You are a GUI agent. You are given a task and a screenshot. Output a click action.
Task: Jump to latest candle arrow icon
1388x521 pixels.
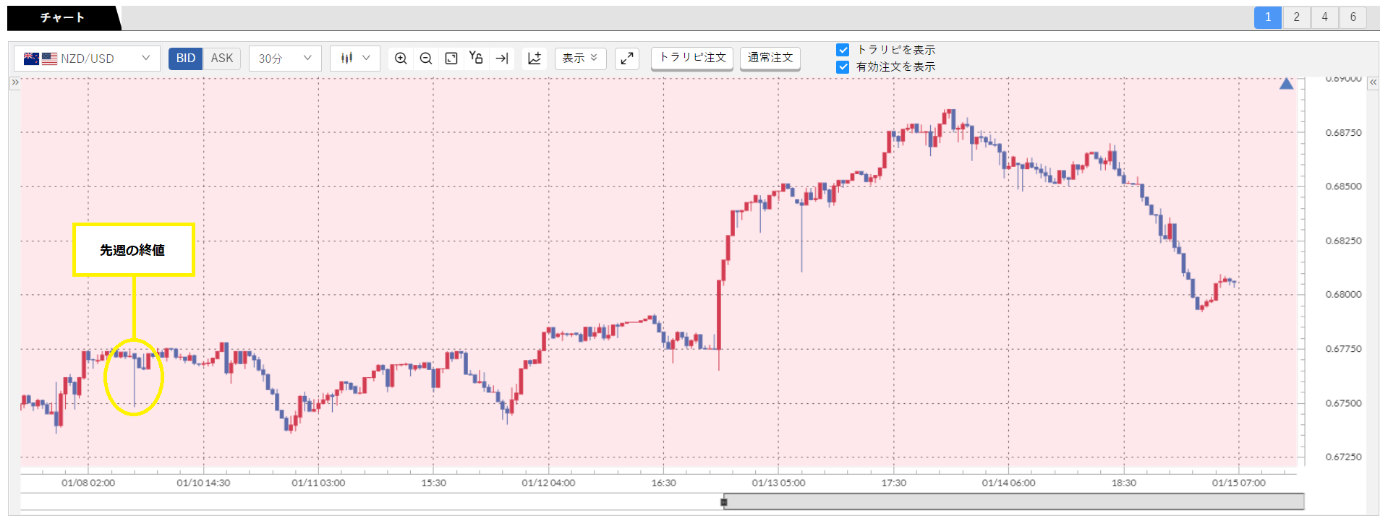click(502, 59)
